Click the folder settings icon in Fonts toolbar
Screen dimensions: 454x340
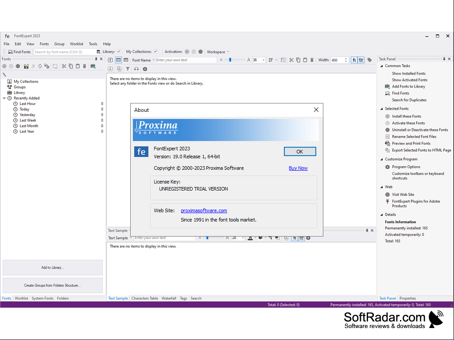click(x=47, y=66)
